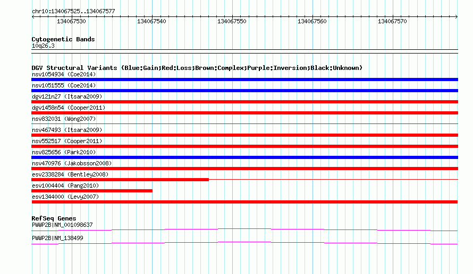Click ruler position 134067570
The width and height of the screenshot is (473, 274).
[x=392, y=21]
